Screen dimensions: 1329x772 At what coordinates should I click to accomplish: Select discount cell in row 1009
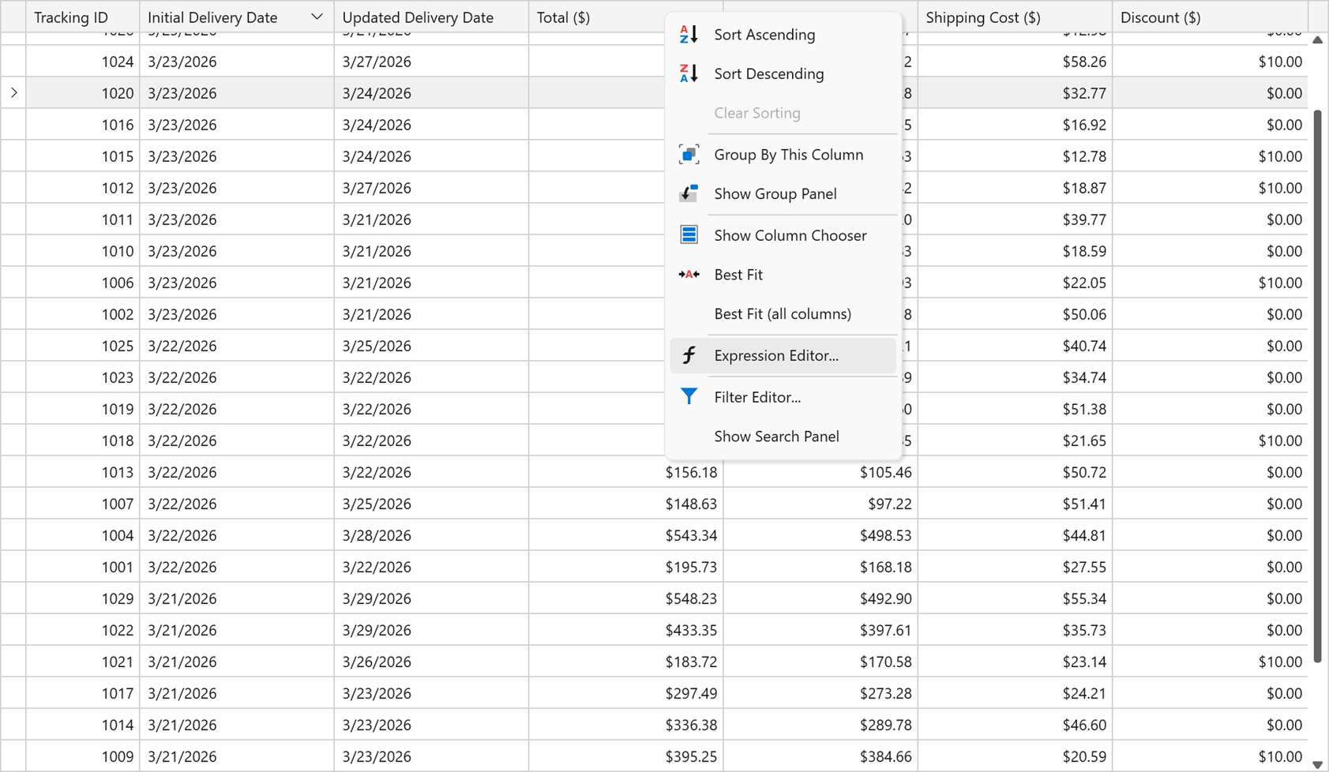coord(1210,756)
